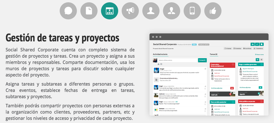Viewport: 274px width, 123px height.
Task: Open the red 'Cosas sobre demo.socialshared' task card
Action: click(x=222, y=65)
